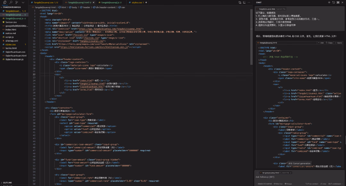Open script.js in the file explorer
The image size is (346, 186).
coord(10,37)
